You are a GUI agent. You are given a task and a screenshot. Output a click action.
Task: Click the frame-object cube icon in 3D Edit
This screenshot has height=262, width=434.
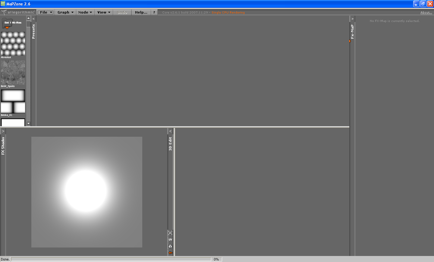click(170, 233)
